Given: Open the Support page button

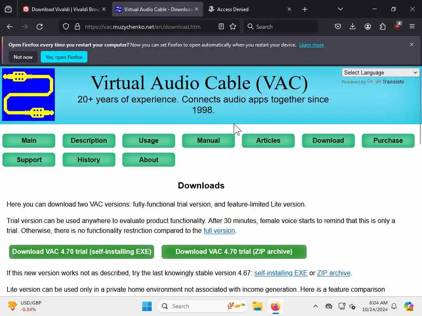Looking at the screenshot, I should point(29,160).
